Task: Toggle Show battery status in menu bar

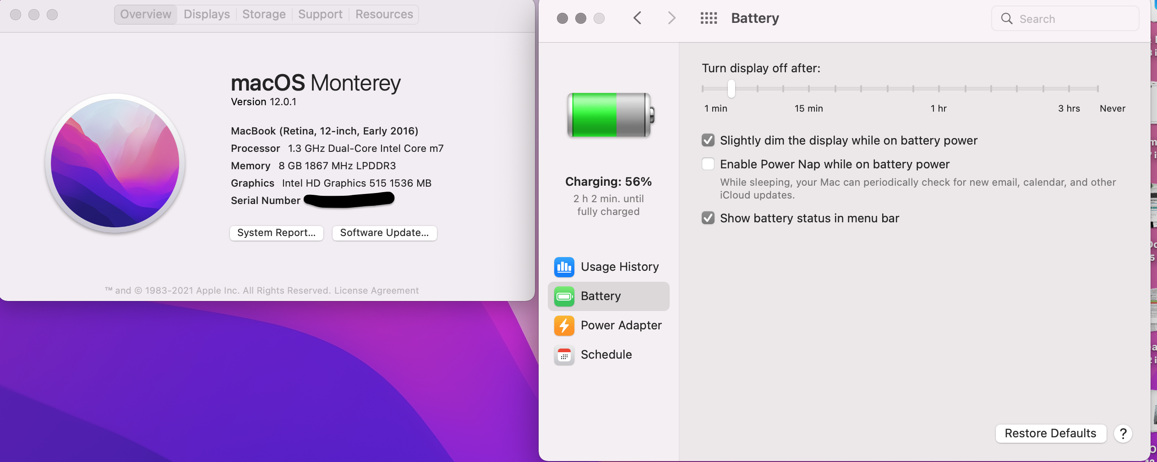Action: click(708, 218)
